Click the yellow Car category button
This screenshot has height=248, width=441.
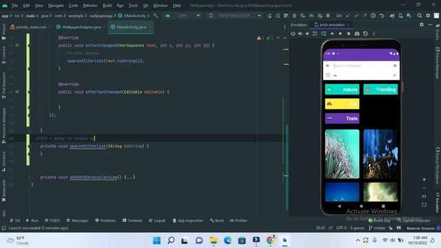point(342,104)
